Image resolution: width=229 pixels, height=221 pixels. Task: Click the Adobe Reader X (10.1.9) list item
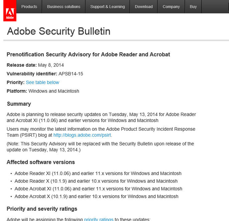pos(96,181)
